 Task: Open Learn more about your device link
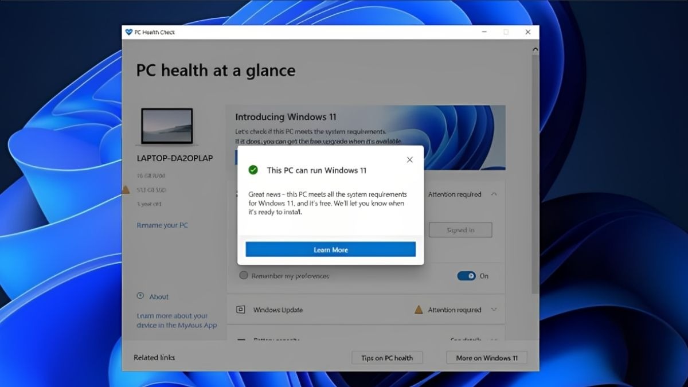click(177, 320)
